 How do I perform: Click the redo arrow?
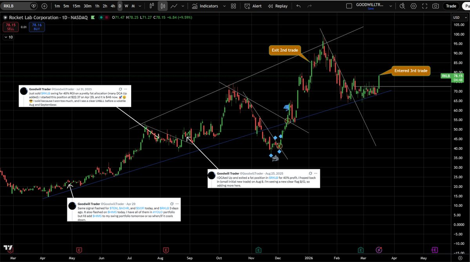pos(310,6)
